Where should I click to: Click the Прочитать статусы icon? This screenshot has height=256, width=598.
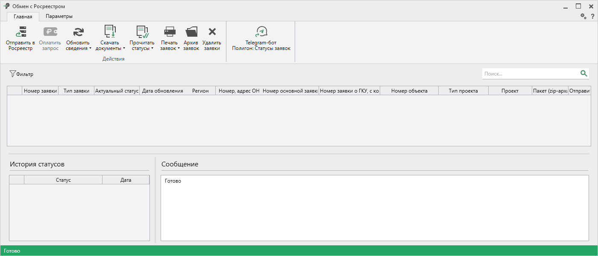click(142, 32)
